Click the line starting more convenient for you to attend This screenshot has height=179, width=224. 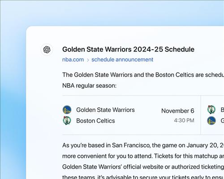pyautogui.click(x=143, y=156)
